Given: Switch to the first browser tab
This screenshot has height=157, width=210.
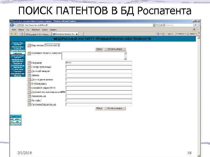Looking at the screenshot, I should click(x=38, y=34).
